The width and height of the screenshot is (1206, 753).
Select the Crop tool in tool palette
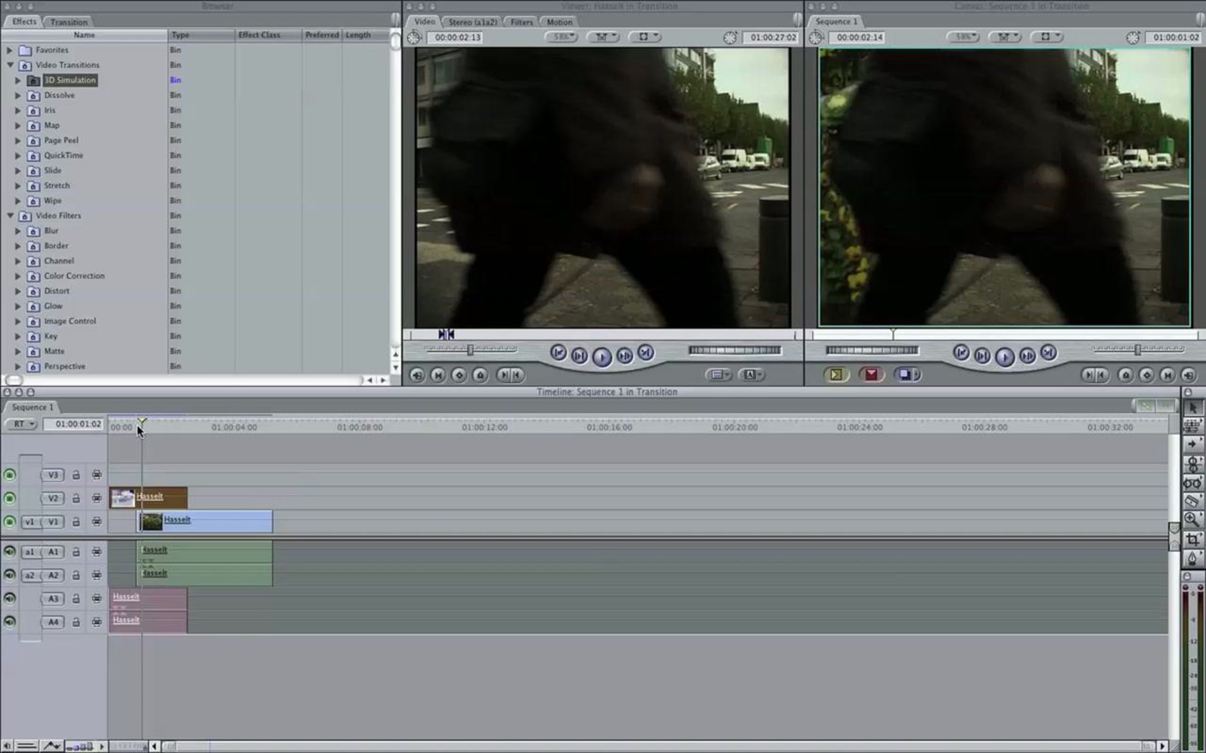point(1192,539)
